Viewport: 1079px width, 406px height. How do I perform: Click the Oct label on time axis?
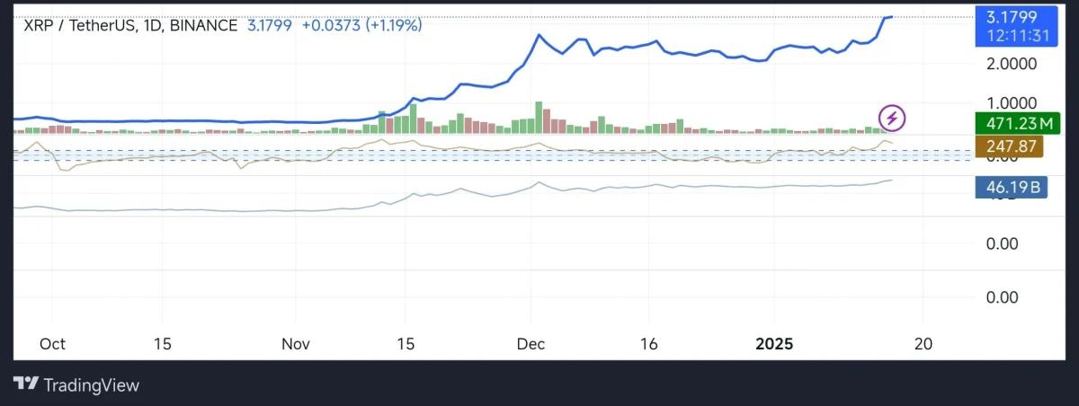(x=52, y=344)
